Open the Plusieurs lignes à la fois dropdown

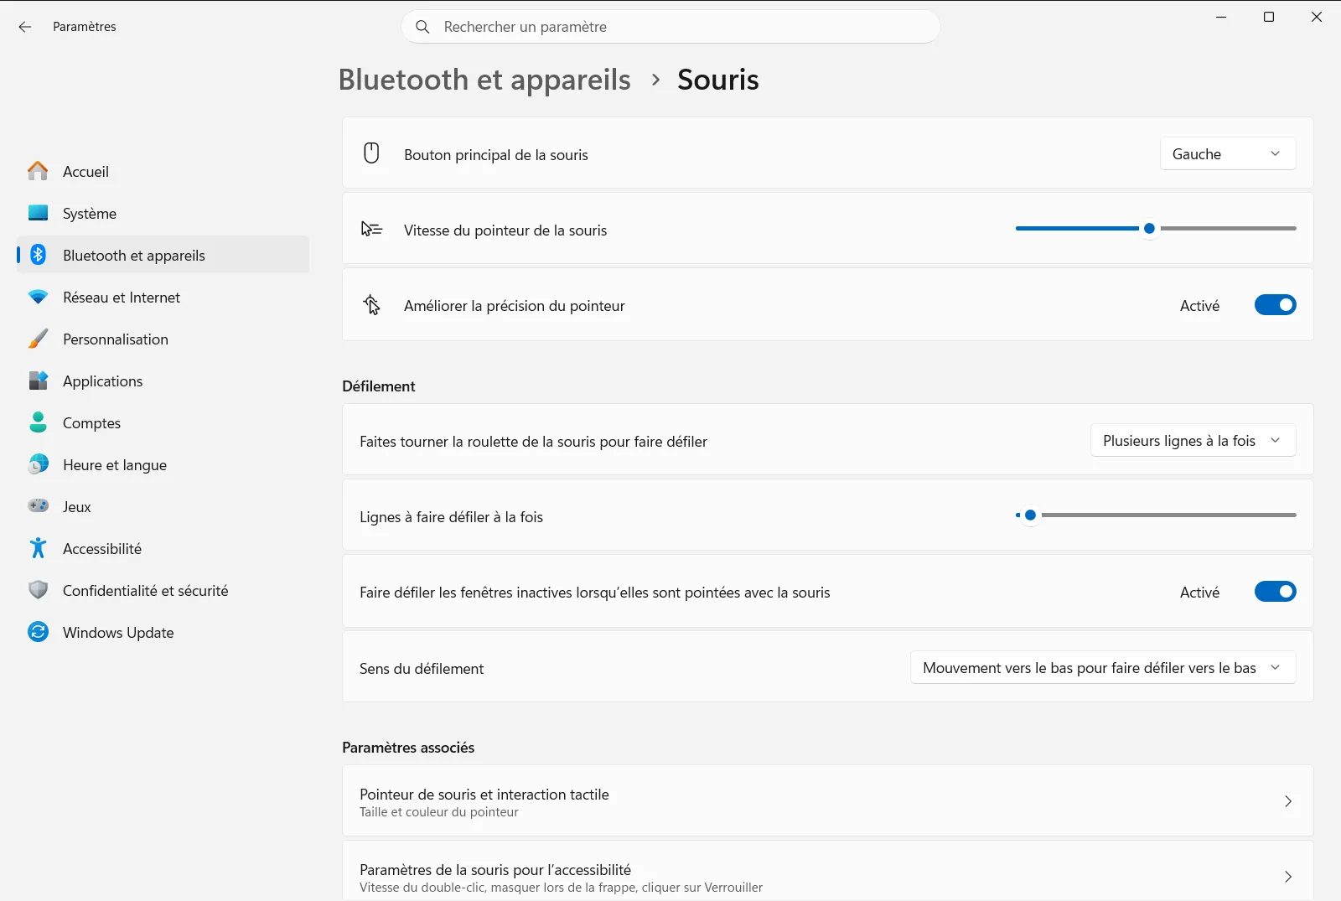click(1193, 440)
